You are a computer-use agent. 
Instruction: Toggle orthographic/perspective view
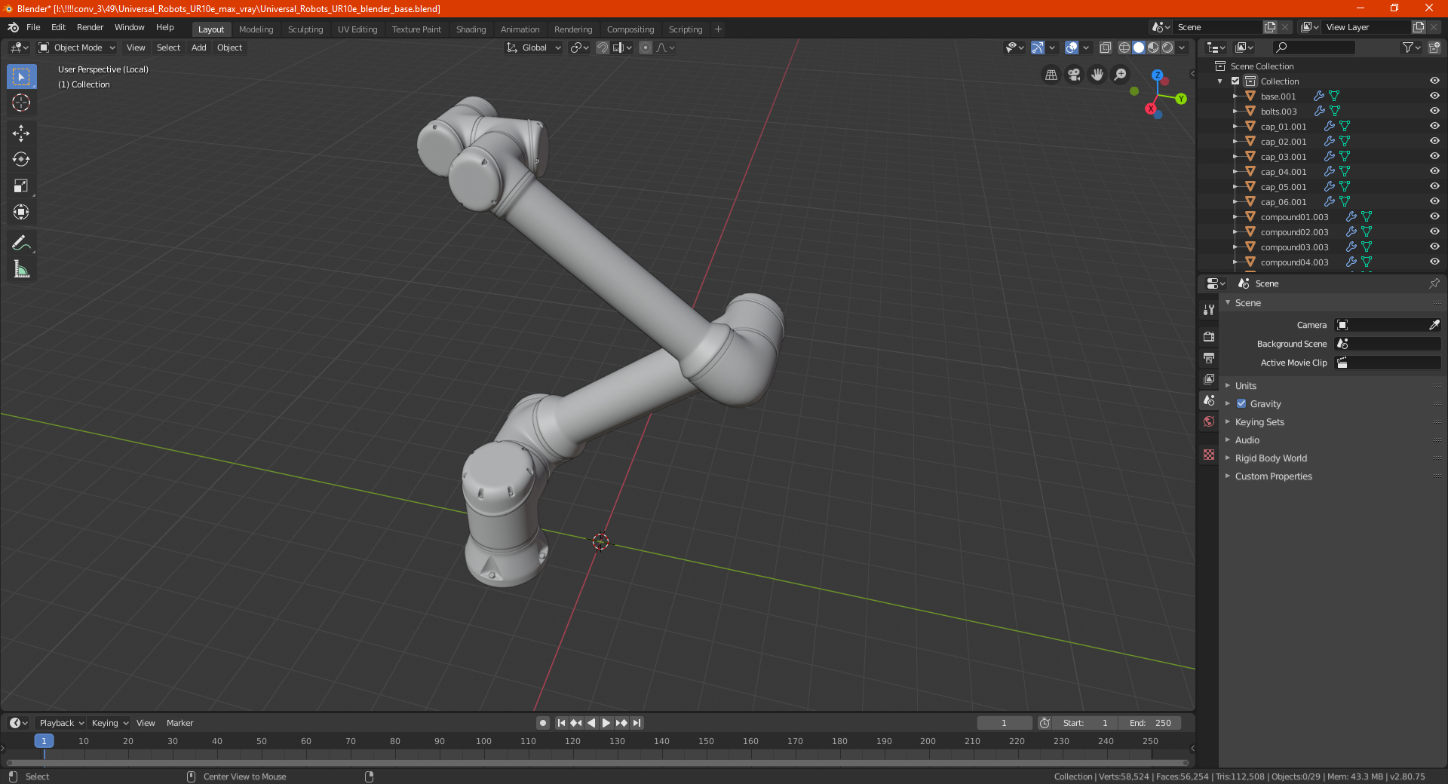(1051, 75)
